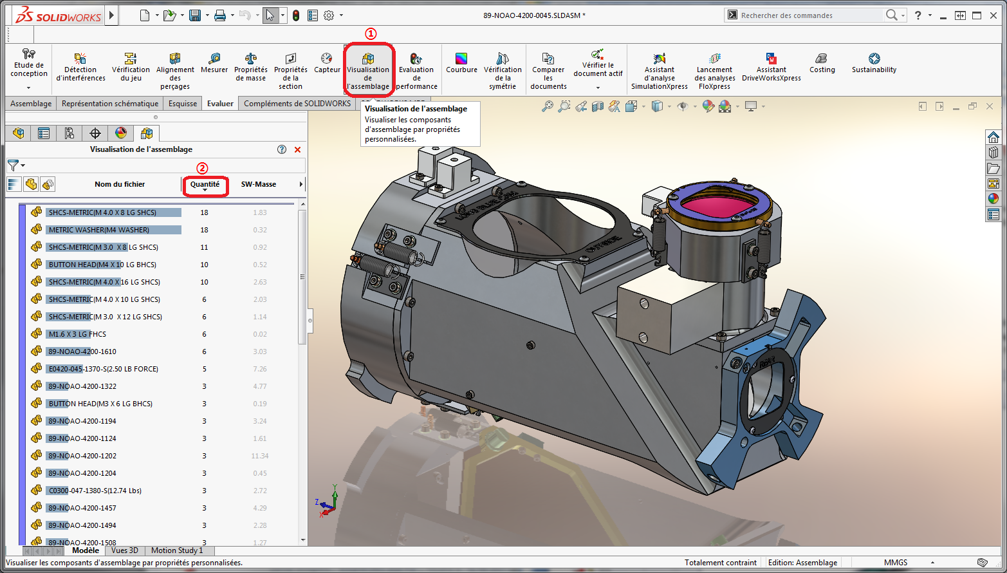Launch Vérification du jeu tool
The image size is (1007, 573).
(x=131, y=68)
